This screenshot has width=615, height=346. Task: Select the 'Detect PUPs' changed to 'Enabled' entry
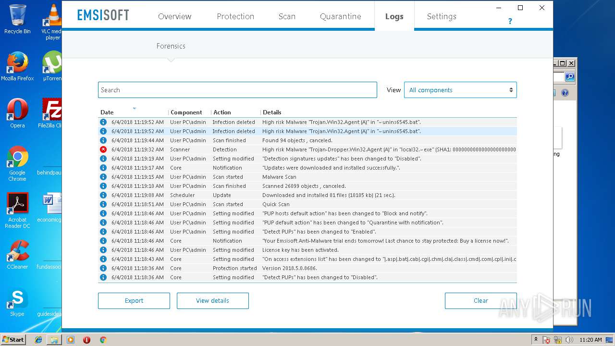[307, 232]
